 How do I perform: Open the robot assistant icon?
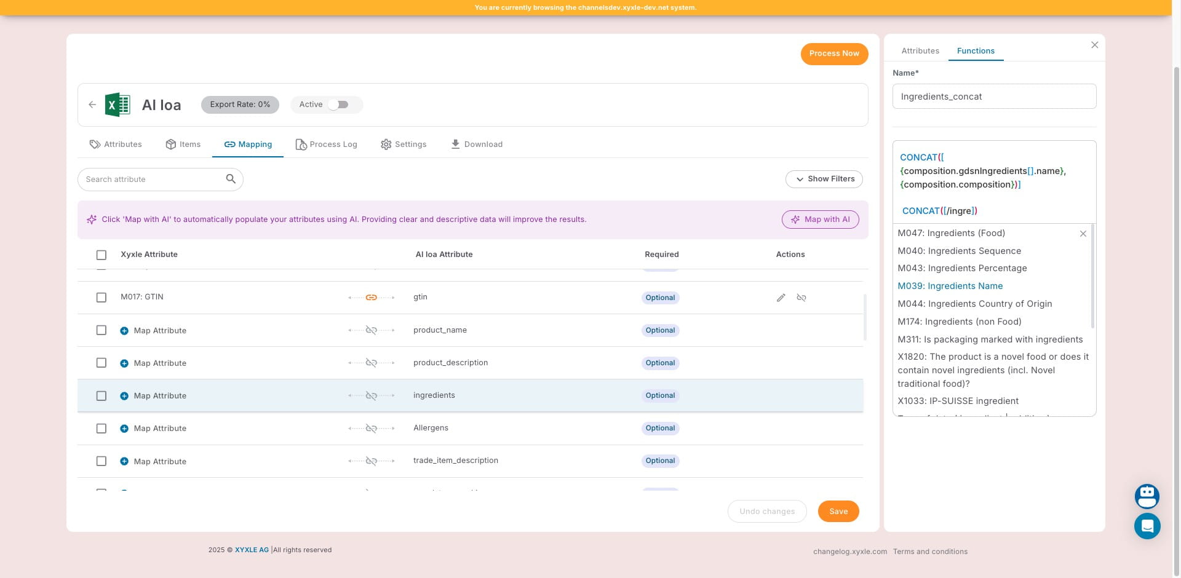pyautogui.click(x=1147, y=496)
